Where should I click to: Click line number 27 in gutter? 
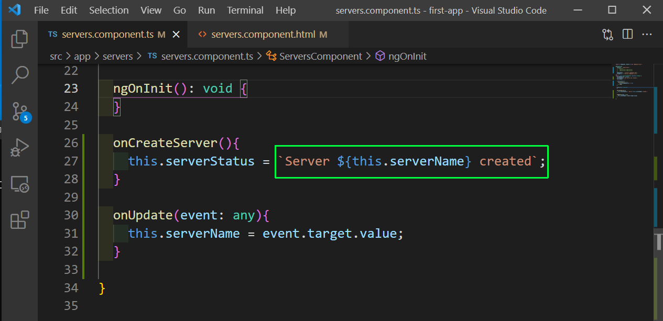(x=71, y=161)
